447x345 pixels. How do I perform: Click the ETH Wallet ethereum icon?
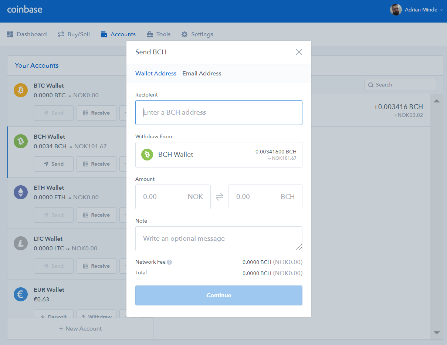21,192
